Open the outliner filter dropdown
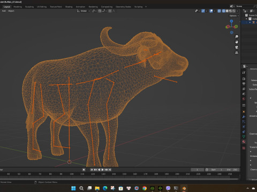Screen dimensions: 257x192 [252, 11]
